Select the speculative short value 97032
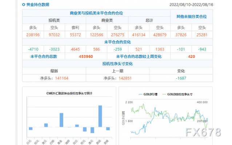The width and height of the screenshot is (232, 145). point(54,35)
